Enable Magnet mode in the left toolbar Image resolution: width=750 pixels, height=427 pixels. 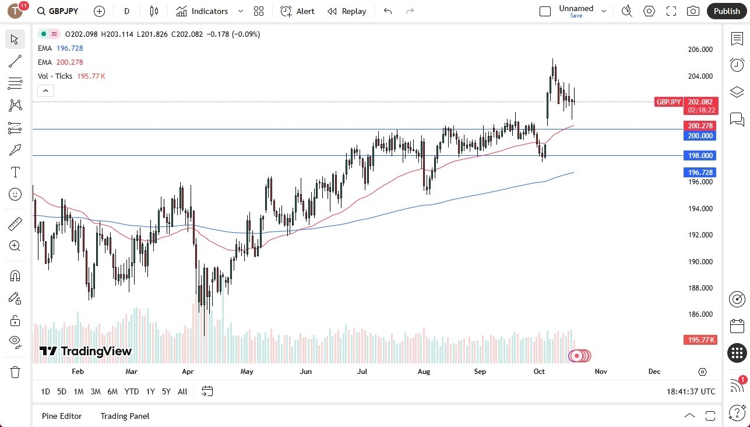[15, 275]
